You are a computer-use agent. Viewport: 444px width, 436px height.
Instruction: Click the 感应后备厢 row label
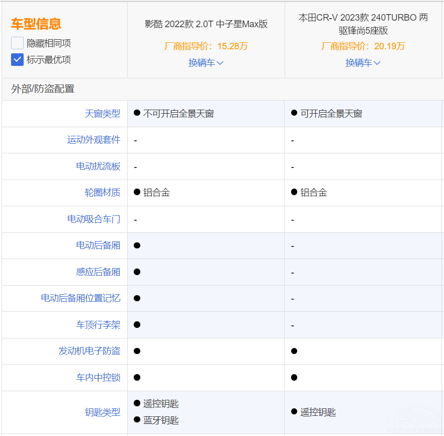[98, 272]
